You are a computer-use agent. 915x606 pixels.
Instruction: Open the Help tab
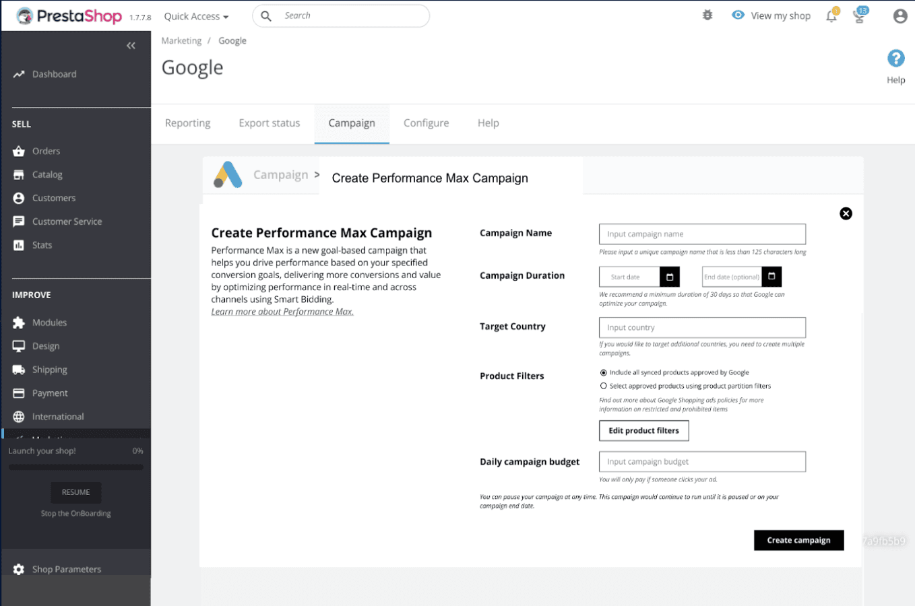(488, 123)
